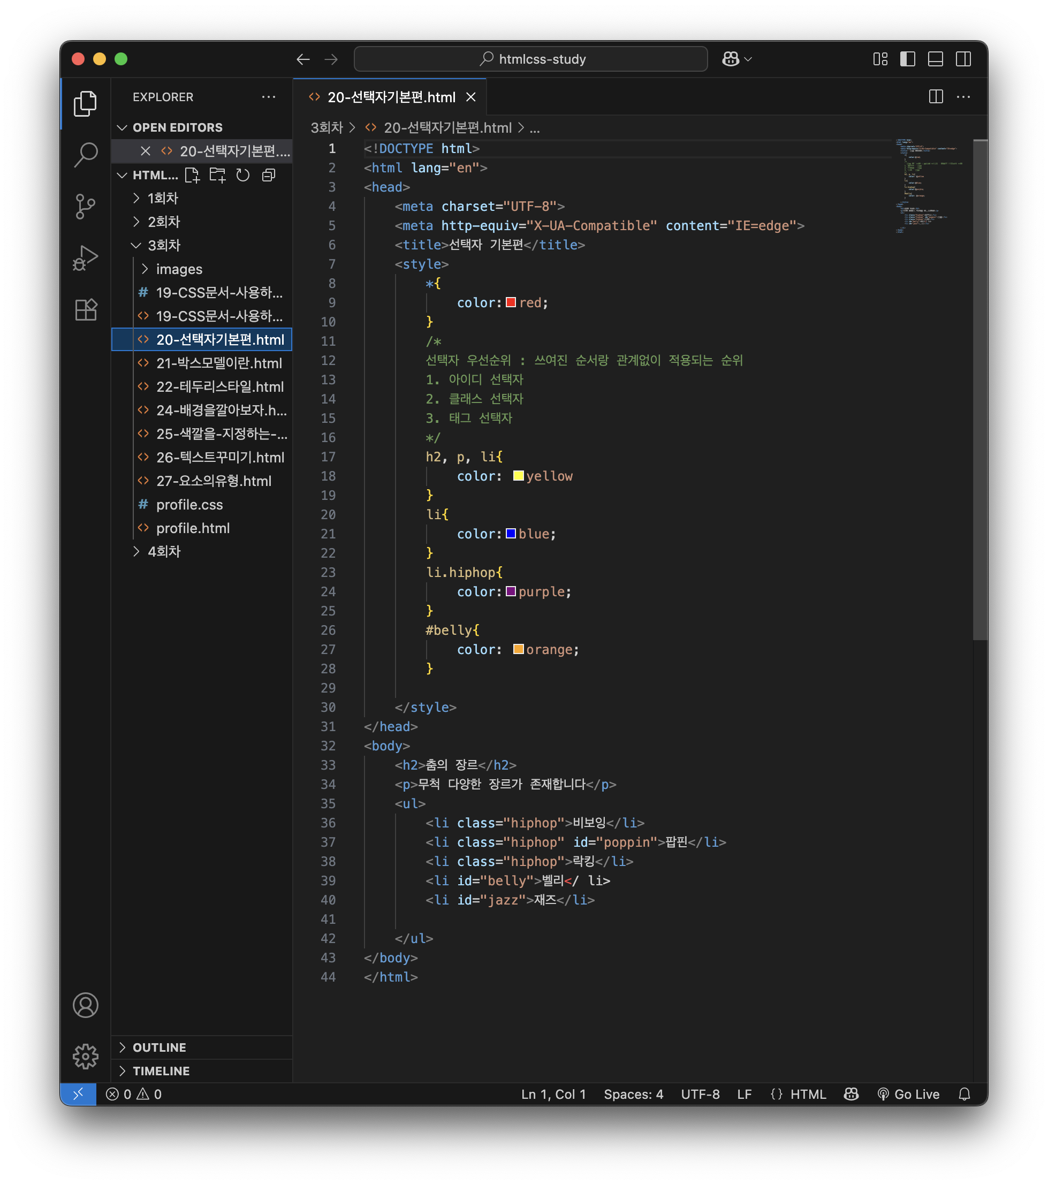This screenshot has height=1185, width=1048.
Task: Split the editor to the right
Action: coord(936,97)
